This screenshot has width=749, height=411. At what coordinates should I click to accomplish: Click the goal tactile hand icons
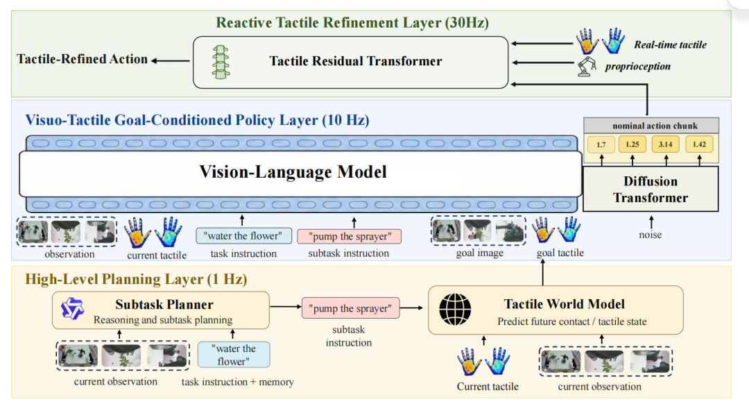pos(556,230)
